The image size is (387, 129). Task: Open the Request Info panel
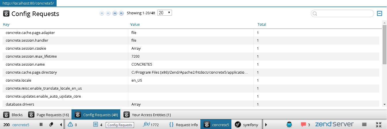pyautogui.click(x=183, y=125)
